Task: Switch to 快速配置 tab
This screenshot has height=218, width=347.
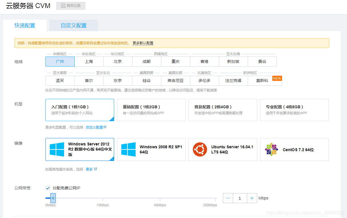Action: click(x=25, y=25)
